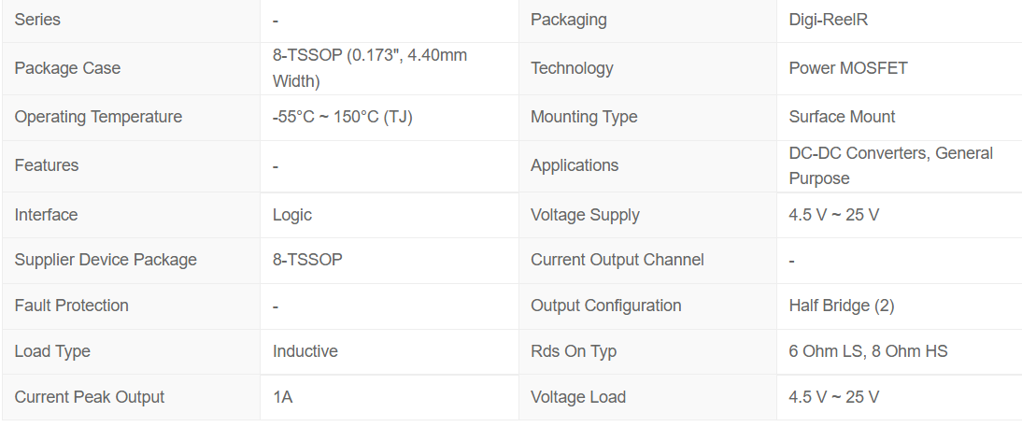Click the Fault Protection label
This screenshot has height=427, width=1022.
(72, 306)
